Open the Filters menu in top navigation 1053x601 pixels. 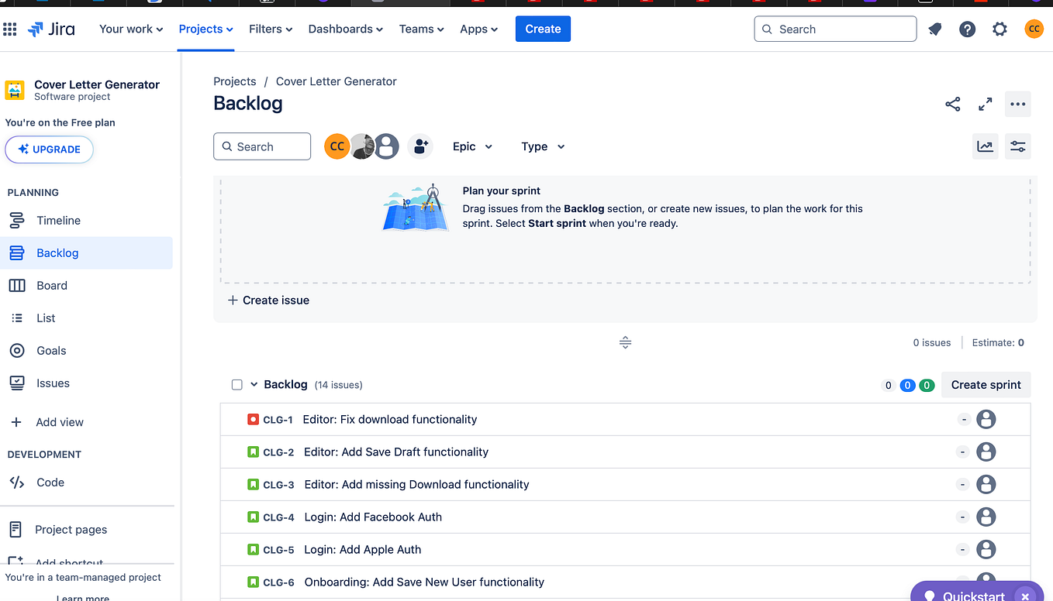click(x=271, y=29)
